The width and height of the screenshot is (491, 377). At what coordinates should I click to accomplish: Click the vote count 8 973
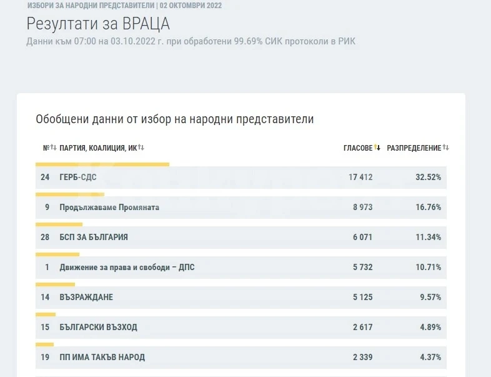[363, 207]
